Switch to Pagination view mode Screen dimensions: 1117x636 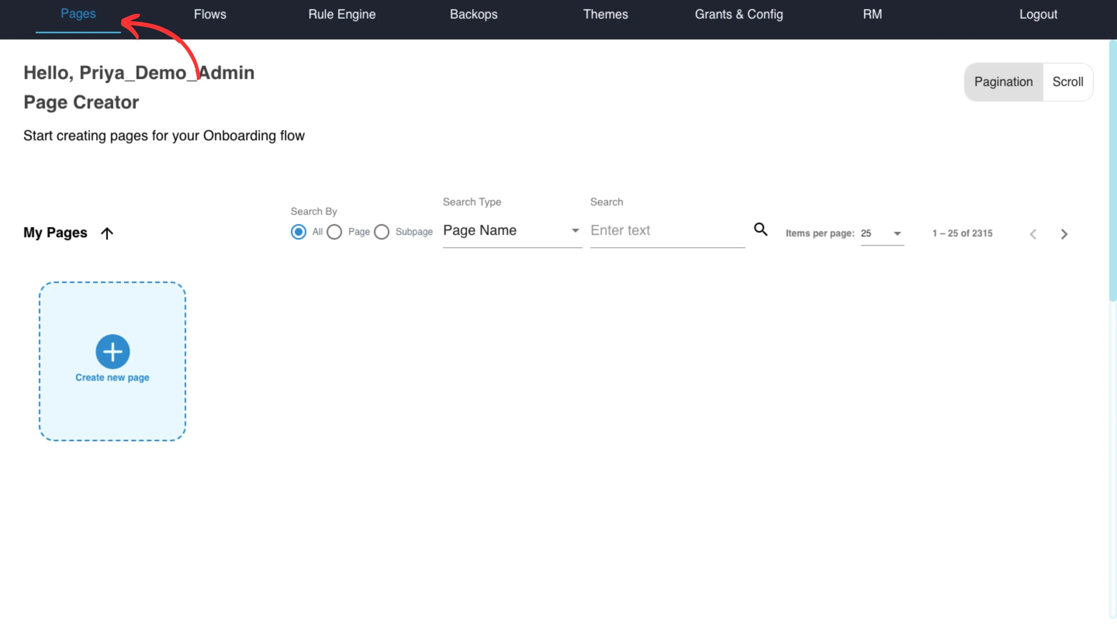(x=1003, y=82)
